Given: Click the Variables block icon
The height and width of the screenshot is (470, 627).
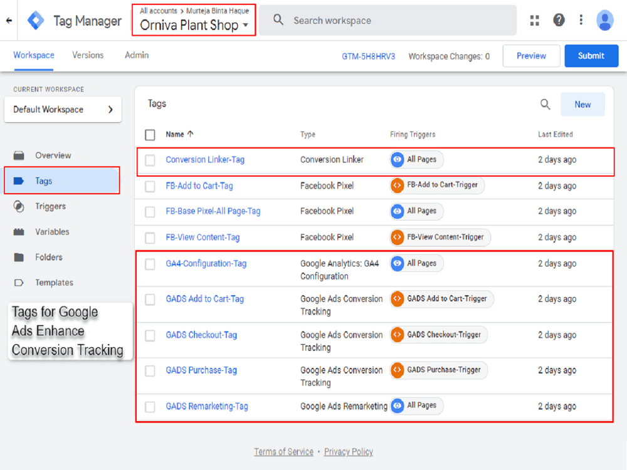Looking at the screenshot, I should 19,232.
